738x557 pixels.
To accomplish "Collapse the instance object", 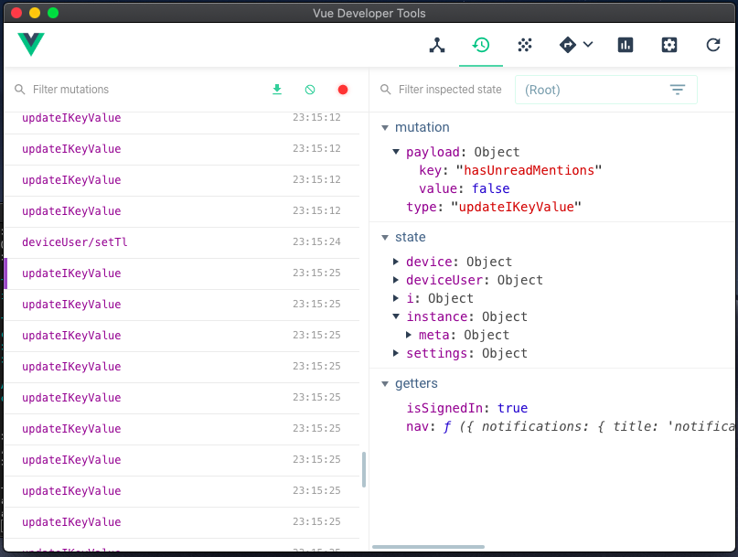I will [x=396, y=316].
